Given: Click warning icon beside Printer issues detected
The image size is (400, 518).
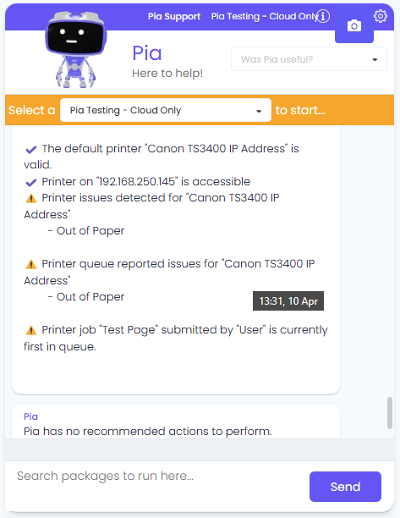Looking at the screenshot, I should (31, 198).
